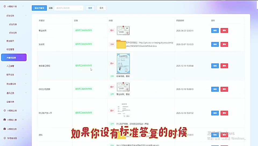Click the device tag in 有软著证明吗 row
This screenshot has width=258, height=146.
click(x=84, y=65)
